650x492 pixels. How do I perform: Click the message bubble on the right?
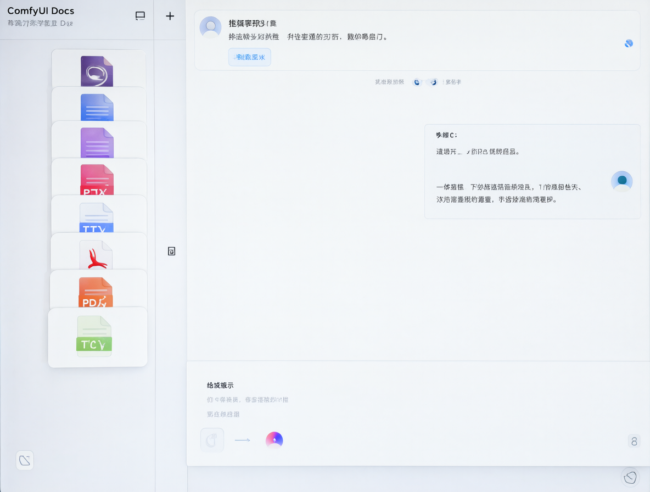[533, 171]
